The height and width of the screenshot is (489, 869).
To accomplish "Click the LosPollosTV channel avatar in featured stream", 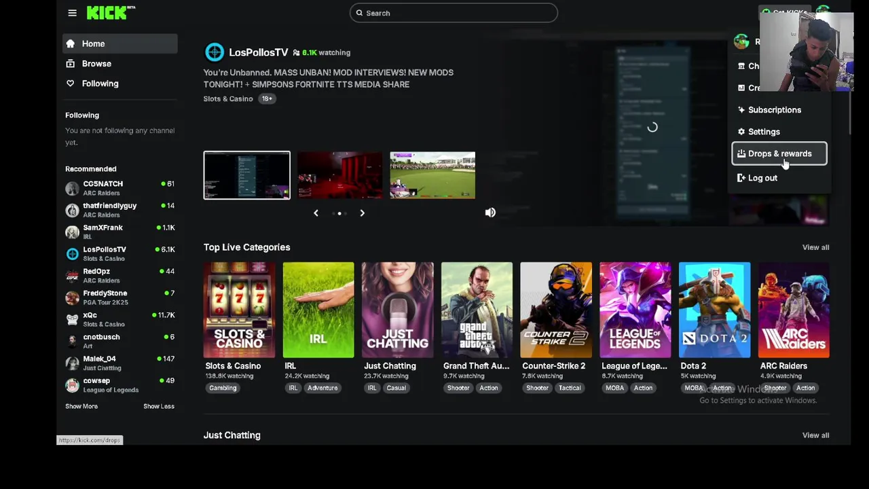I will tap(215, 52).
